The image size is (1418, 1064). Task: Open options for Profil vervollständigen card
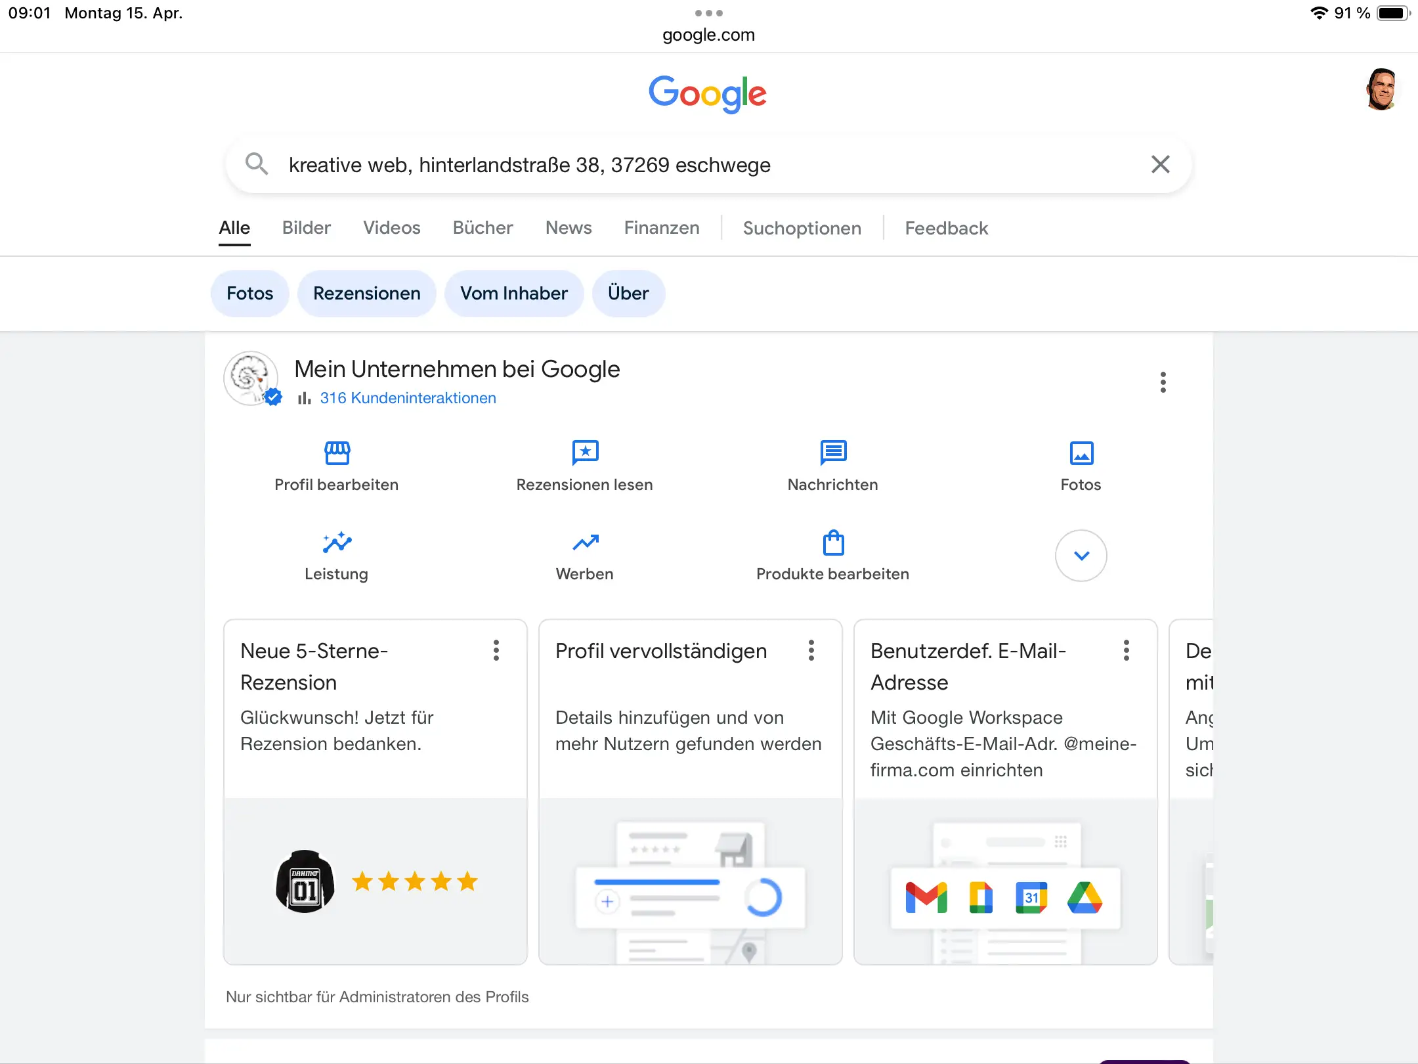point(811,650)
